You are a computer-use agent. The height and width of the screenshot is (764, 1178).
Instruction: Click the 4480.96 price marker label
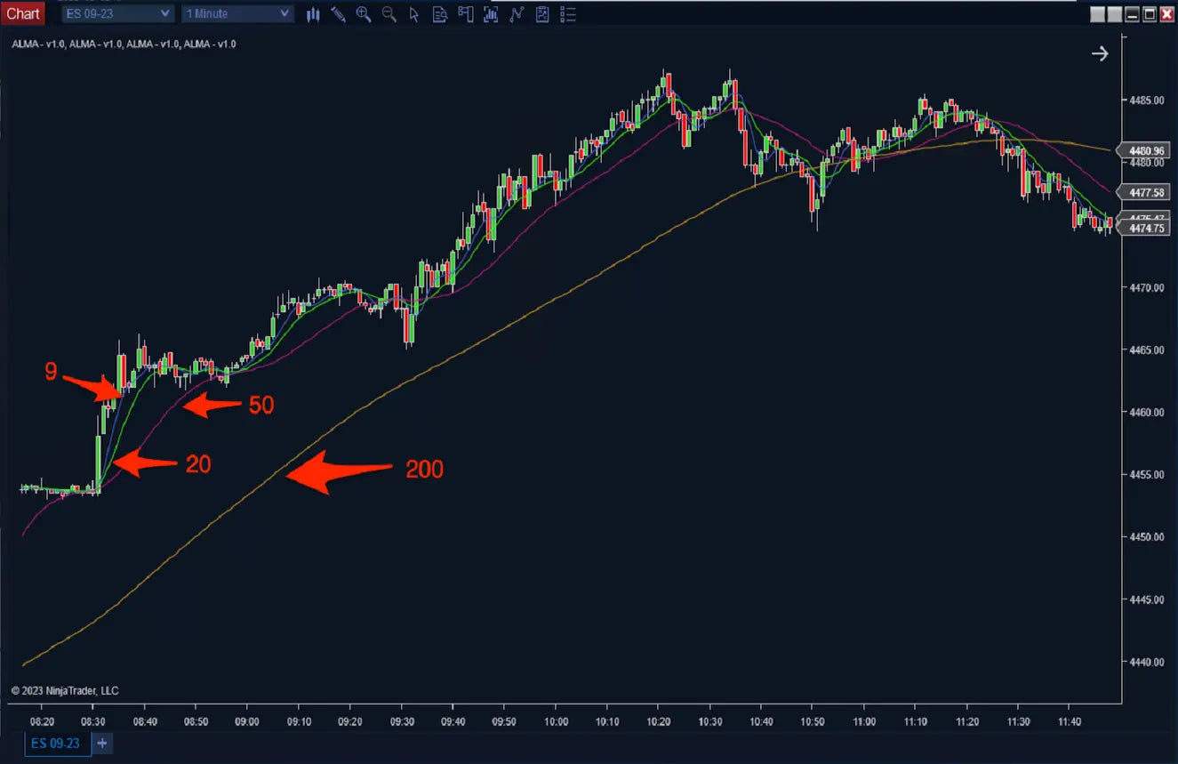[x=1147, y=150]
